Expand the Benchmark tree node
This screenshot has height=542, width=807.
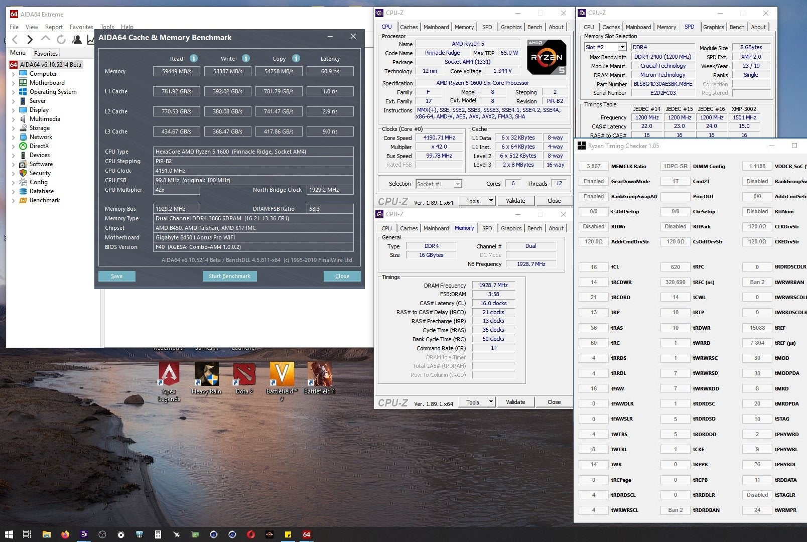pyautogui.click(x=14, y=200)
